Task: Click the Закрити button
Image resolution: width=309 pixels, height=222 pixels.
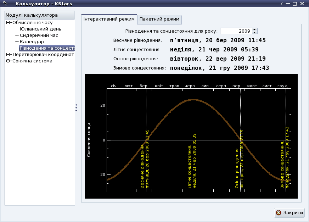Action: pyautogui.click(x=290, y=213)
